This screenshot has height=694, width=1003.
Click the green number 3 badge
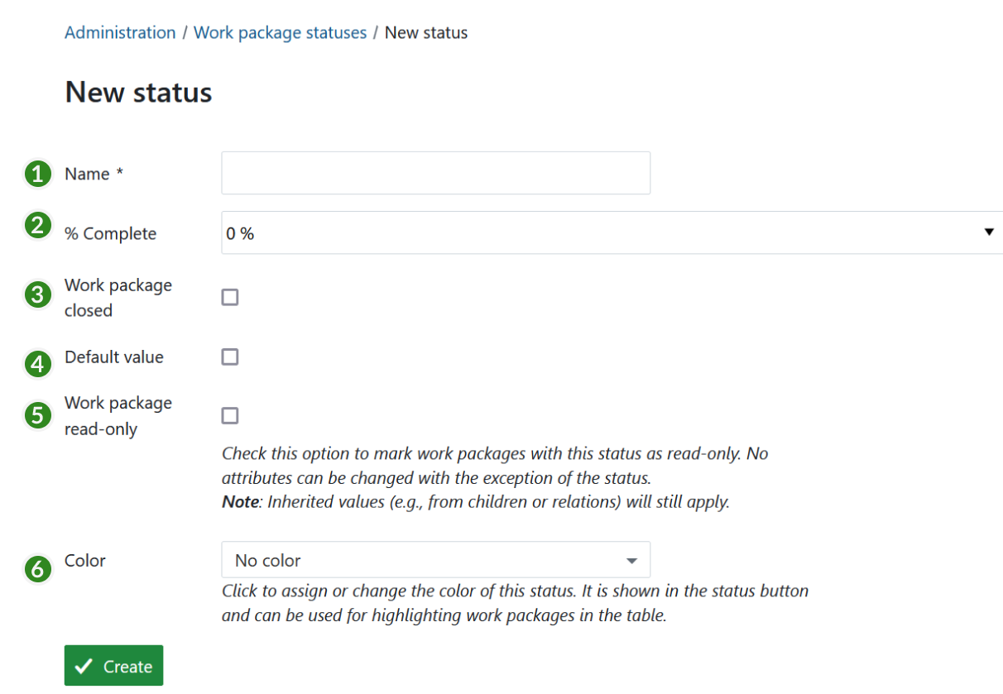pyautogui.click(x=36, y=294)
